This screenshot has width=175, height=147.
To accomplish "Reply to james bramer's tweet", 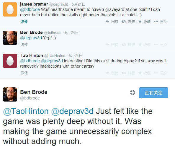I will [x=112, y=22].
